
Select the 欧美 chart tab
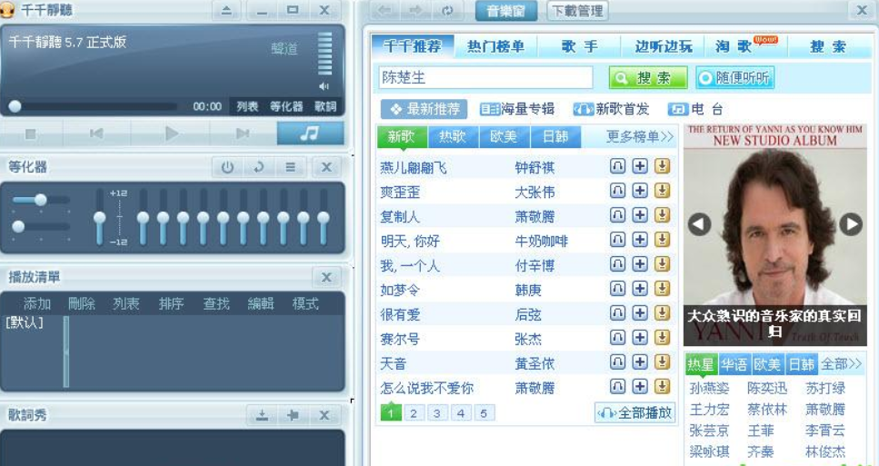(504, 136)
